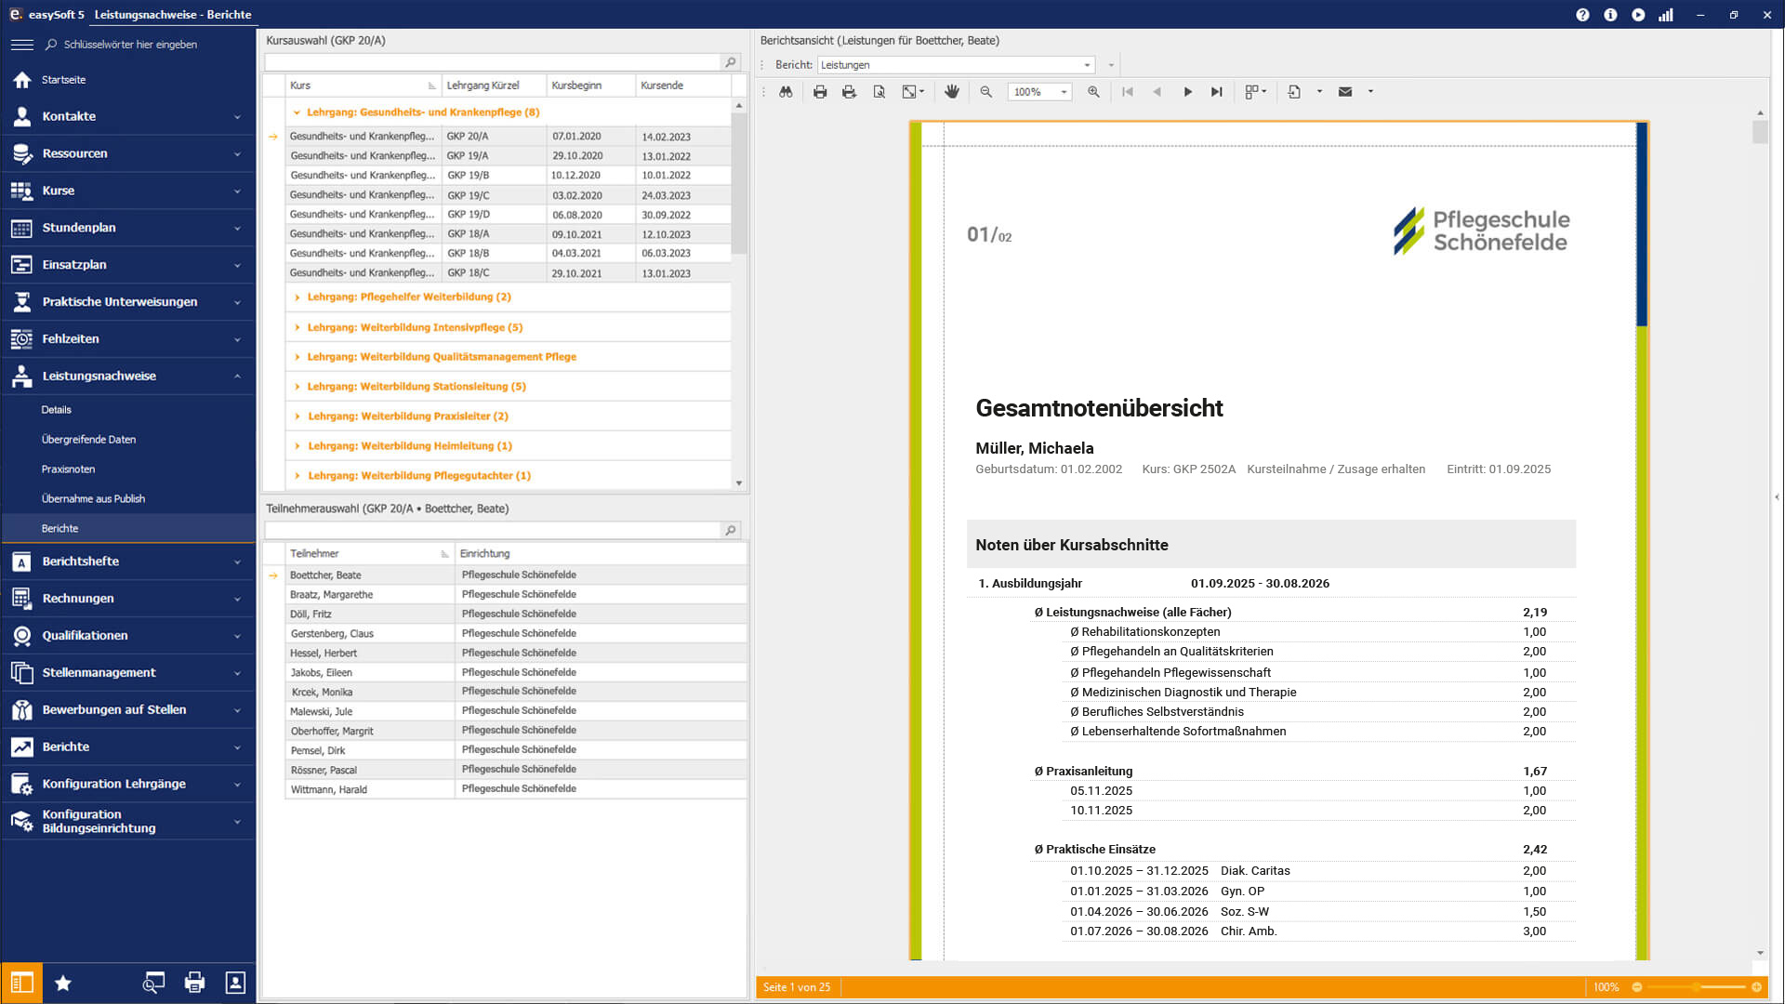Open the email options dropdown arrow
This screenshot has width=1785, height=1004.
(x=1370, y=92)
